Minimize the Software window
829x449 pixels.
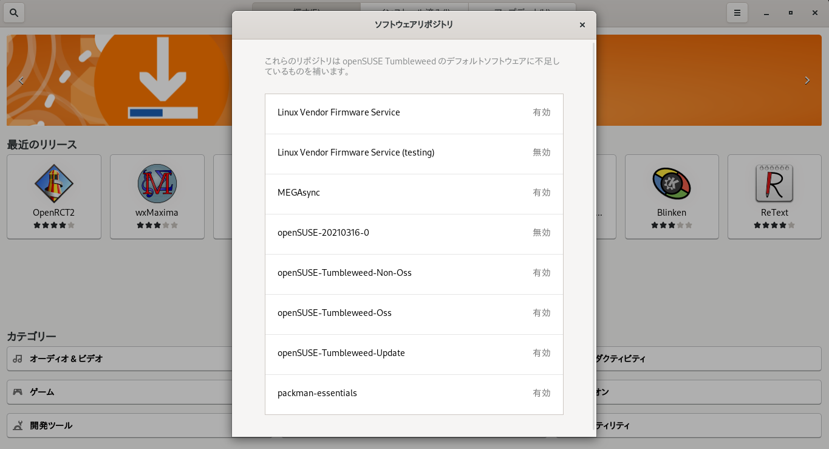click(x=766, y=12)
